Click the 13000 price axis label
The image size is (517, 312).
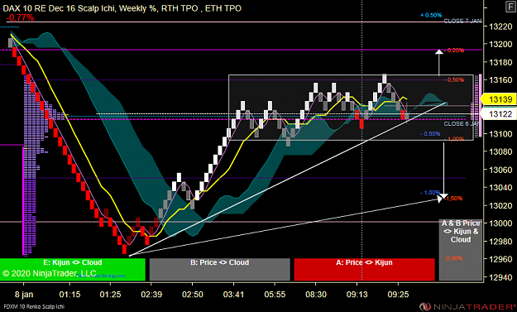[x=500, y=223]
